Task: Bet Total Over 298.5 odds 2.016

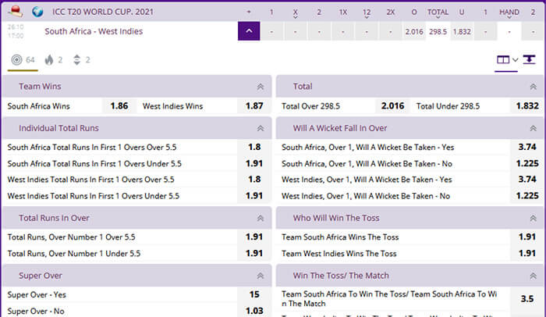Action: pos(392,106)
